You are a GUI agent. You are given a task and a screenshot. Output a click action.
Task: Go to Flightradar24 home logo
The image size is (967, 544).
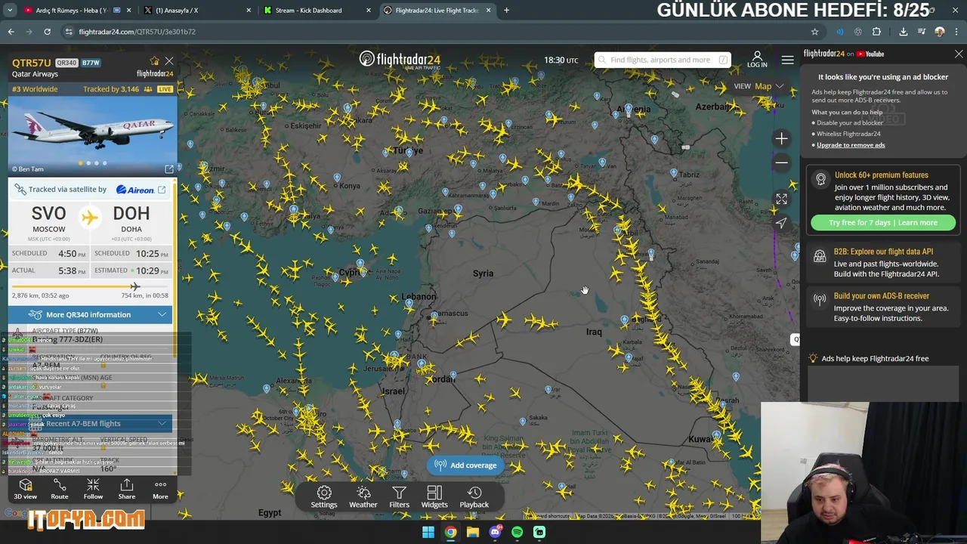pyautogui.click(x=400, y=60)
